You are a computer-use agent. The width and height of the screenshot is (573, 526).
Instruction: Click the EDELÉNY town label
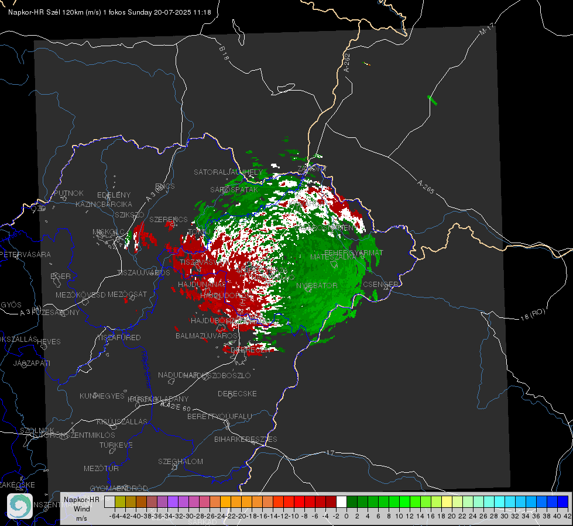(x=114, y=195)
